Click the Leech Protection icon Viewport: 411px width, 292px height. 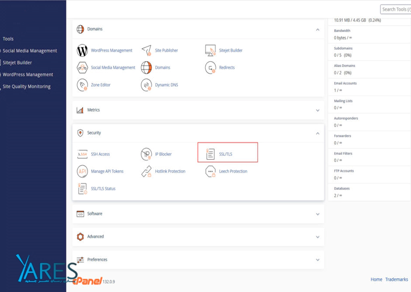210,171
